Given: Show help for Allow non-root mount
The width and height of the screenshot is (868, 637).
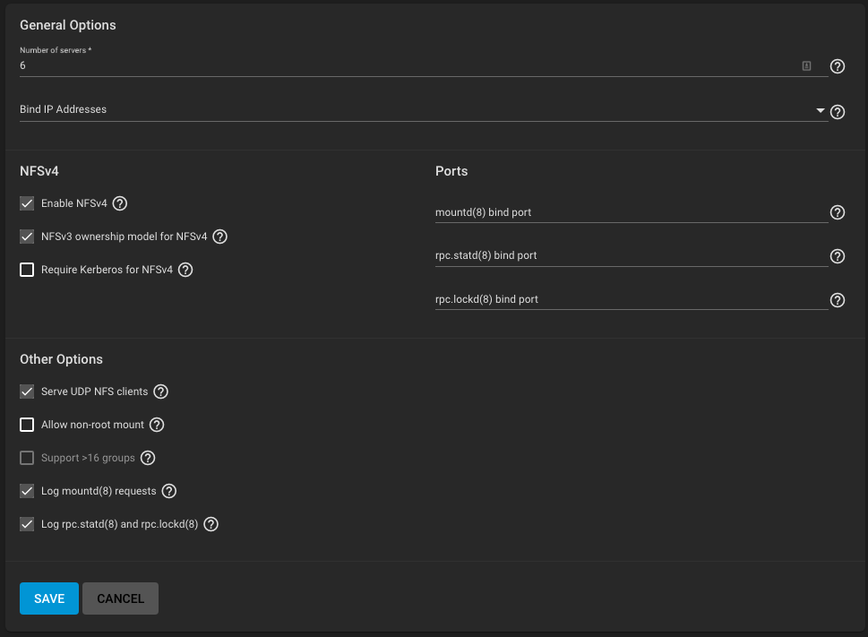Looking at the screenshot, I should pos(157,425).
